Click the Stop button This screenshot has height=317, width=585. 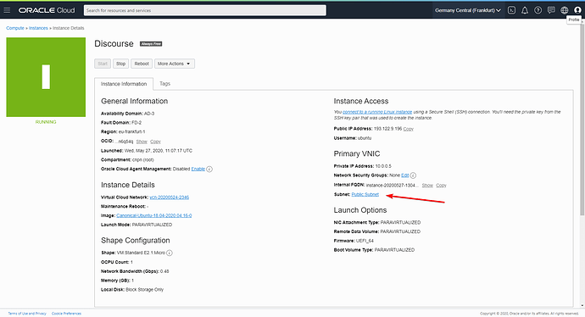click(120, 64)
